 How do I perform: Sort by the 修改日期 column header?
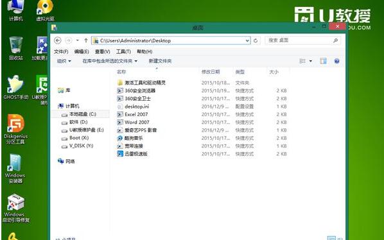[211, 72]
